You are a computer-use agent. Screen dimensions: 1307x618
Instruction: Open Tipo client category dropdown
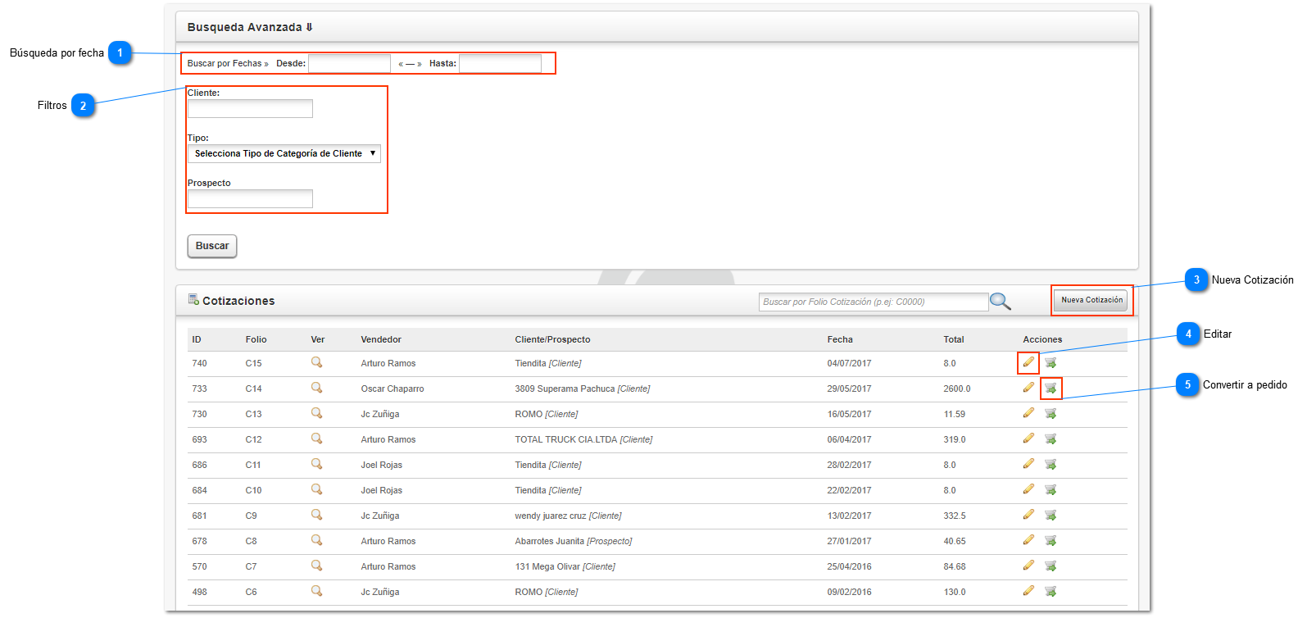click(x=284, y=153)
